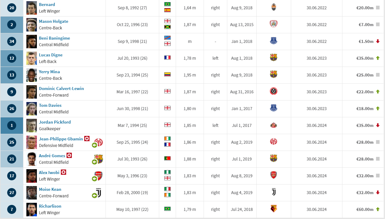Click shirt number 7 badge for Richarlison
Screen dimensions: 385x219
[12, 209]
